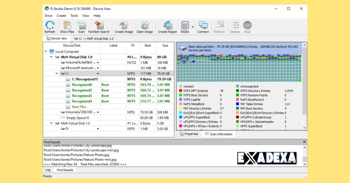Click the FAT Directory Entries yellow swatch
This screenshot has width=350, height=183.
180,109
